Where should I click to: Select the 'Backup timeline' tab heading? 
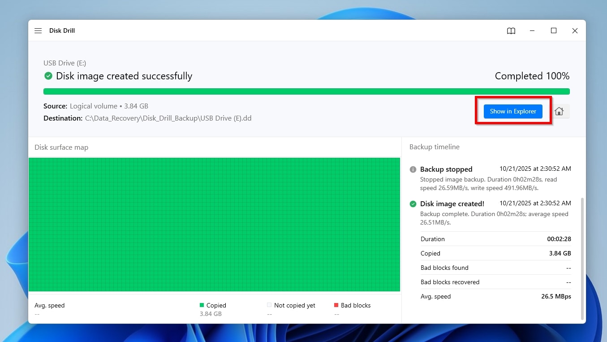[434, 147]
